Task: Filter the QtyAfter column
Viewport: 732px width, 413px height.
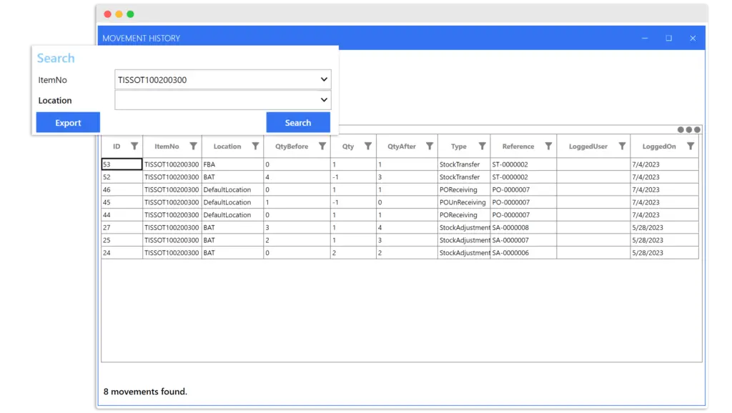Action: click(x=430, y=146)
